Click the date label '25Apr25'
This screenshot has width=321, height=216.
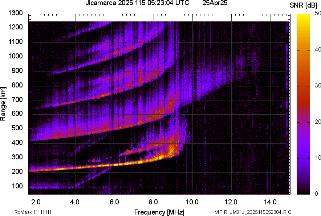click(x=215, y=3)
